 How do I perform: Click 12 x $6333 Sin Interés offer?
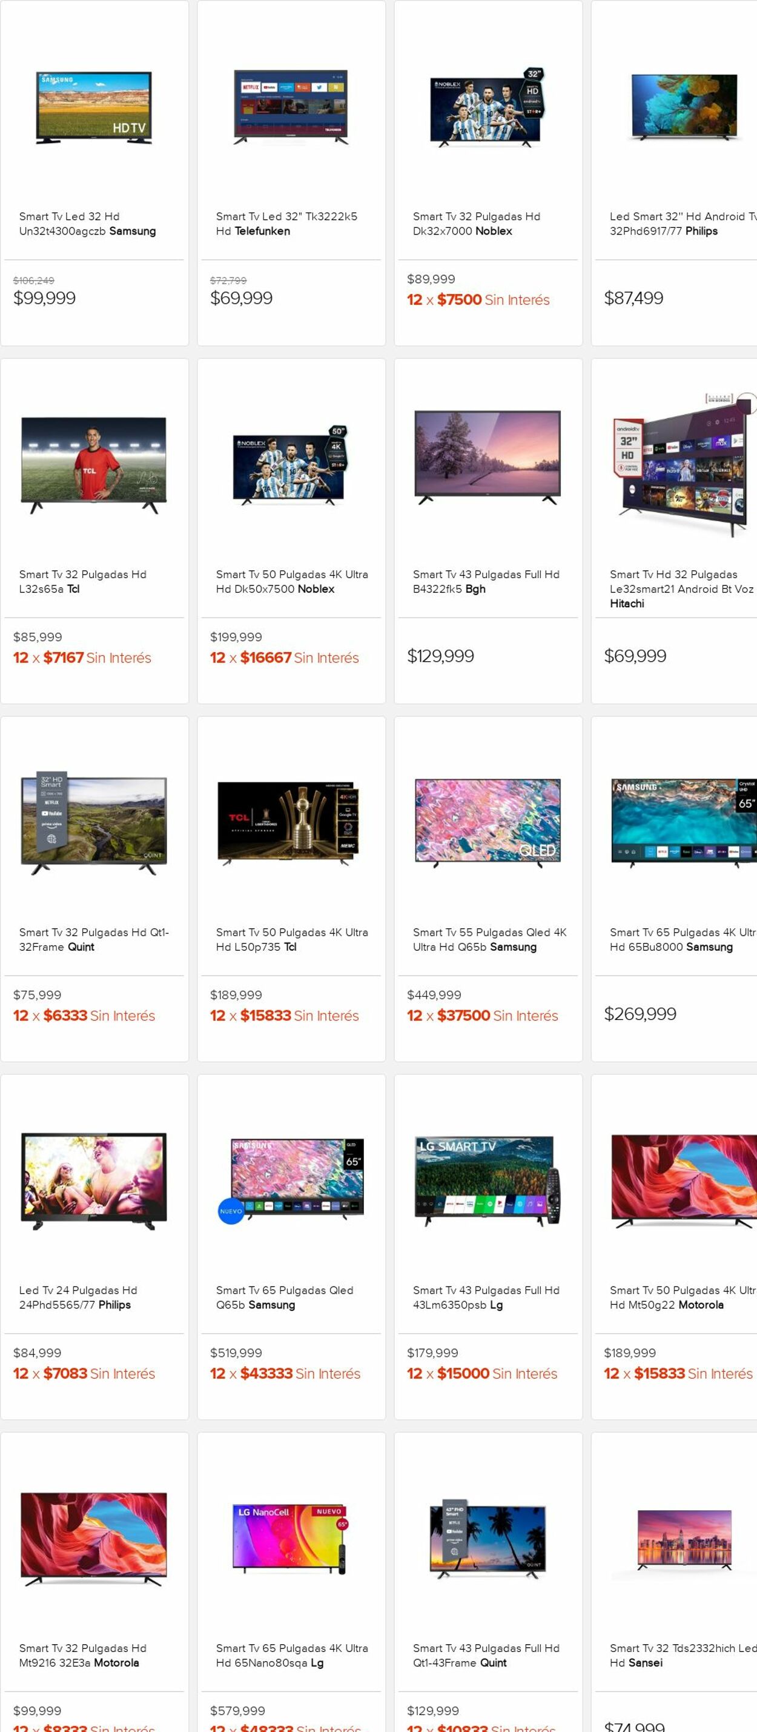tap(84, 1015)
